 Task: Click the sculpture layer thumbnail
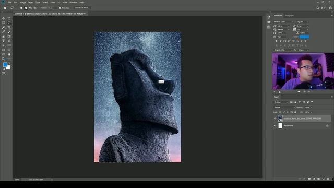pos(280,119)
